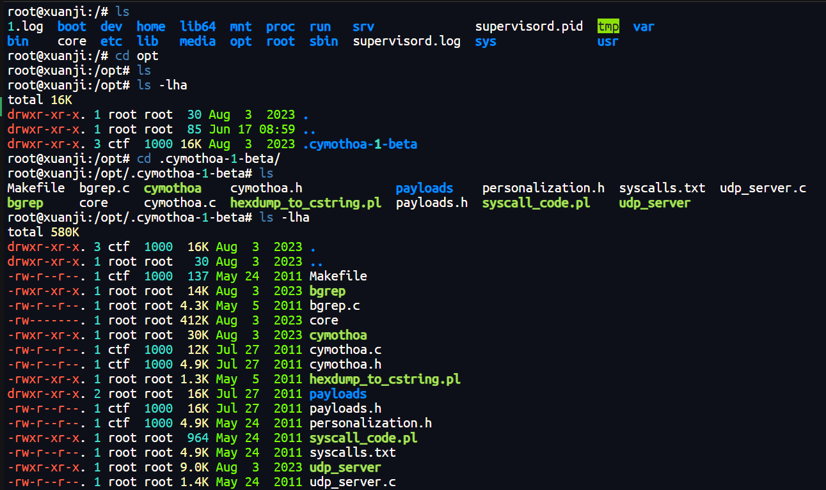Click 'May 5 2011' date beside hexdump_to_cstring.pl
This screenshot has width=826, height=490.
click(x=259, y=379)
